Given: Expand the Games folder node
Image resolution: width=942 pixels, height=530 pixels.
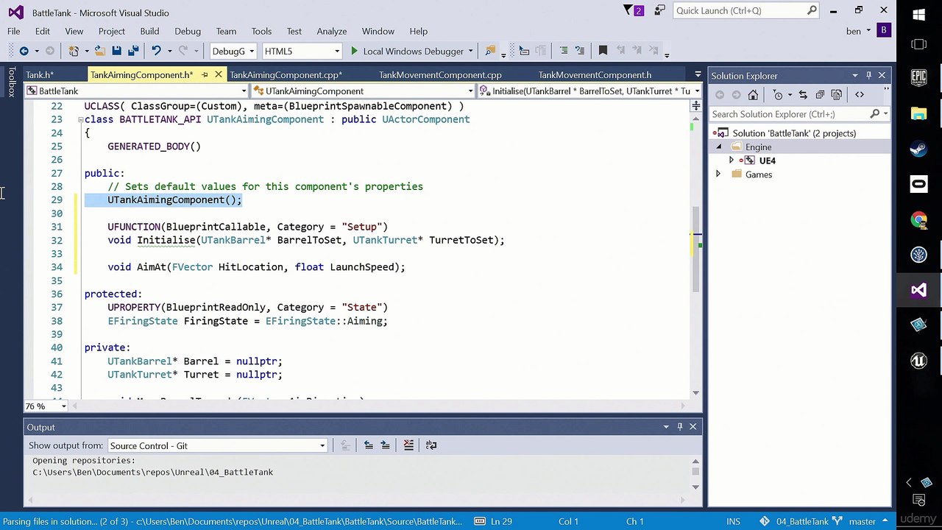Looking at the screenshot, I should [x=718, y=174].
